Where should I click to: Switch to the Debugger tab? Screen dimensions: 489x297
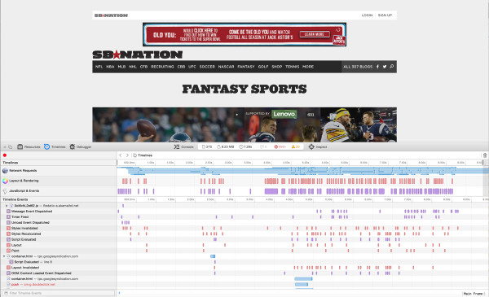click(x=81, y=146)
